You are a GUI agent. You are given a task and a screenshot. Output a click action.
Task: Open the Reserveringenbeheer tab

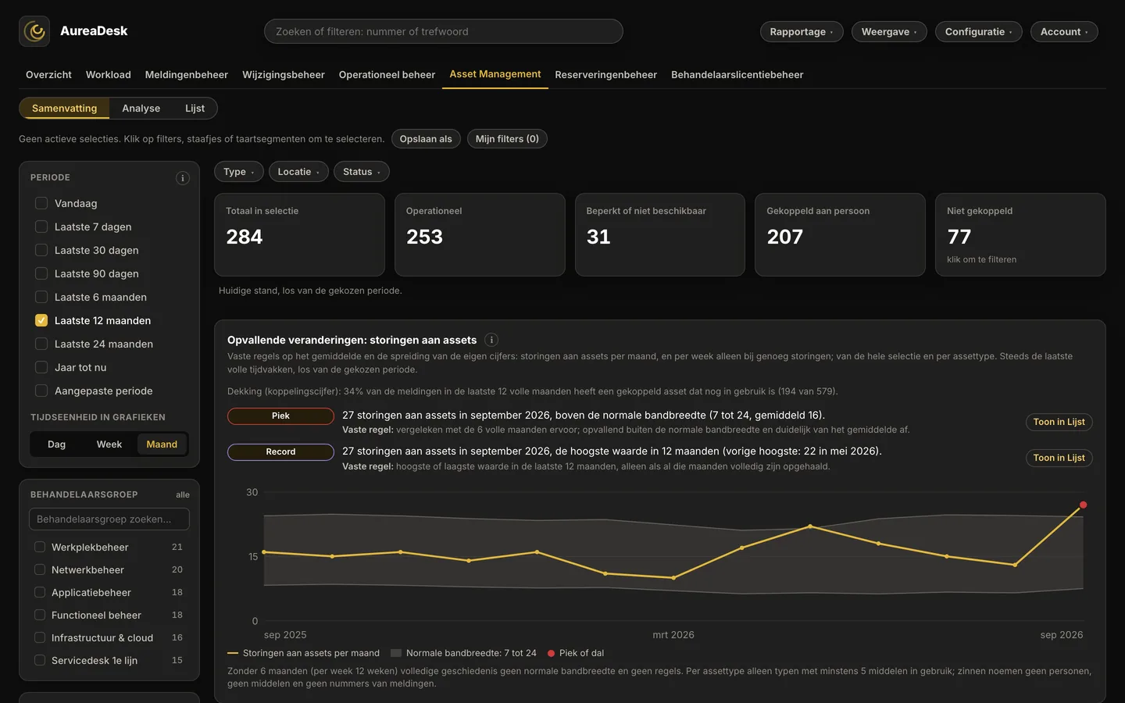(x=606, y=75)
